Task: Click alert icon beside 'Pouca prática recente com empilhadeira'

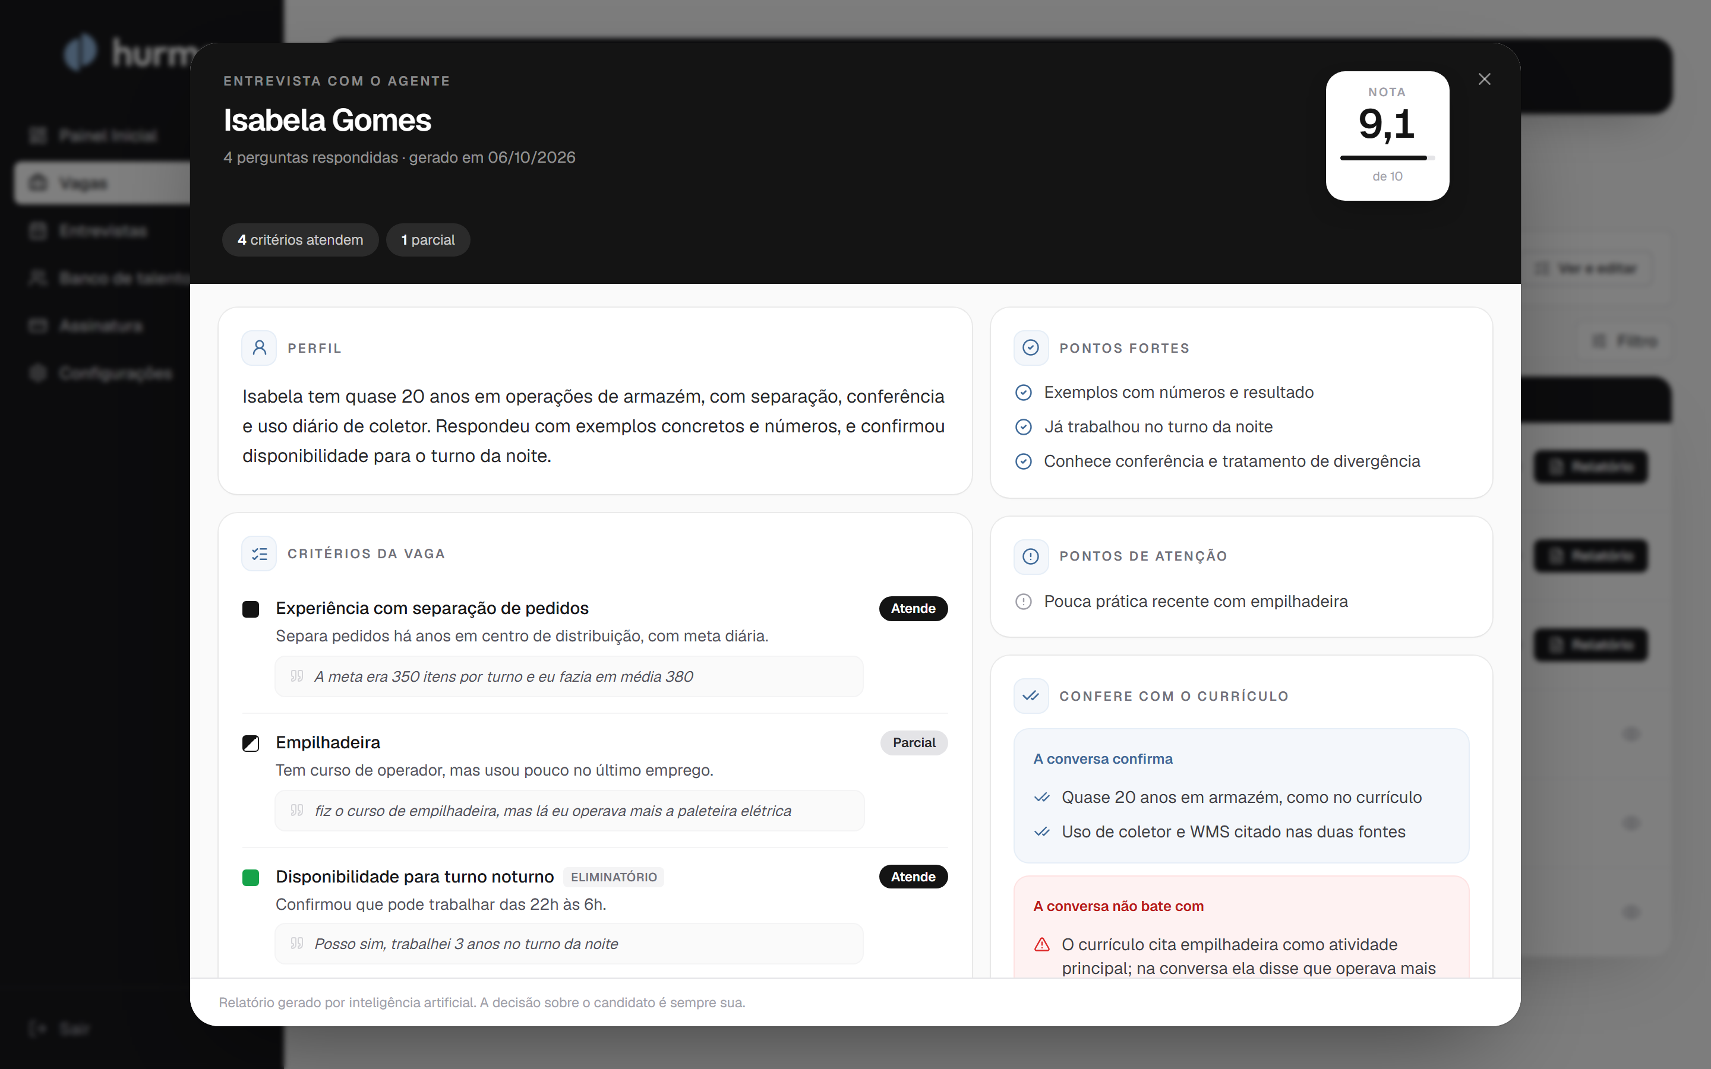Action: tap(1023, 602)
